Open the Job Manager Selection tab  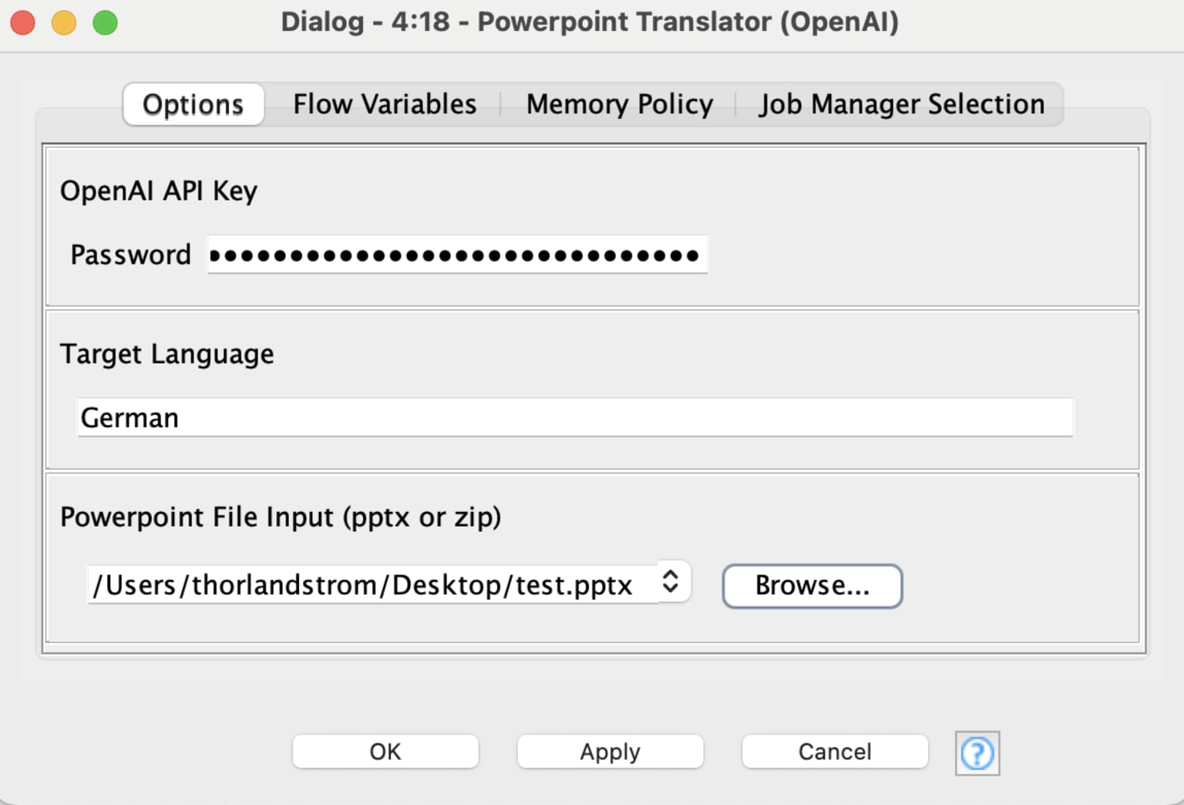click(902, 104)
